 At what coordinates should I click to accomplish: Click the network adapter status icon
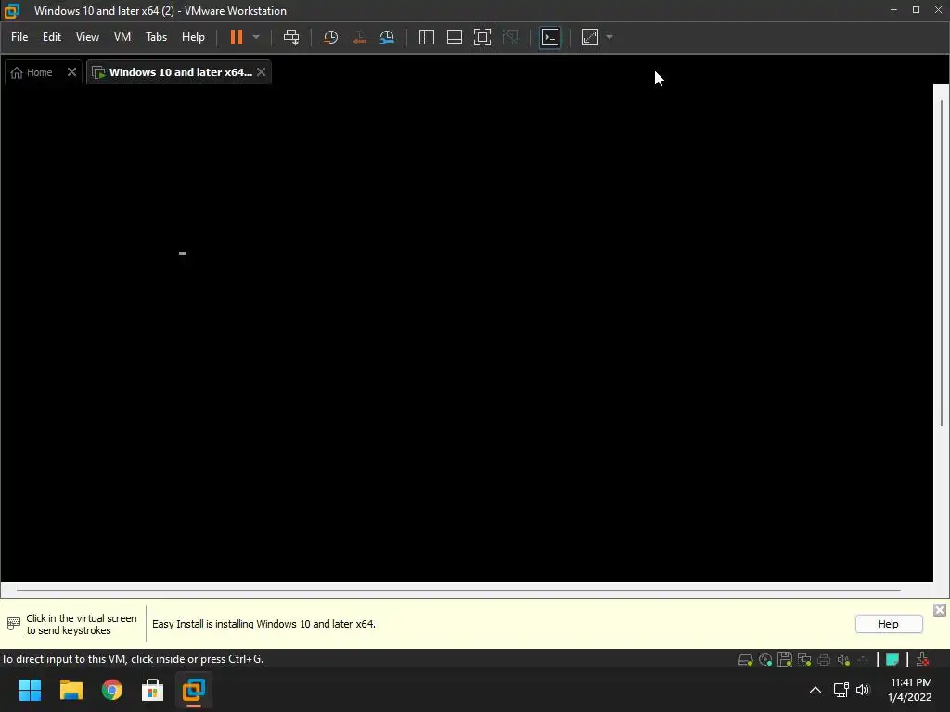click(x=804, y=659)
